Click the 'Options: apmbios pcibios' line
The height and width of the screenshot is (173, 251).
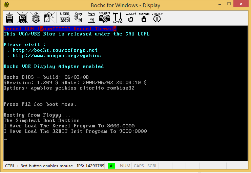[x=69, y=88]
